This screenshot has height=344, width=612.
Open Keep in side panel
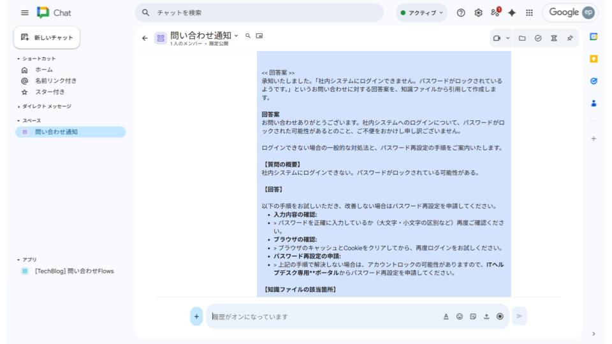(x=594, y=59)
